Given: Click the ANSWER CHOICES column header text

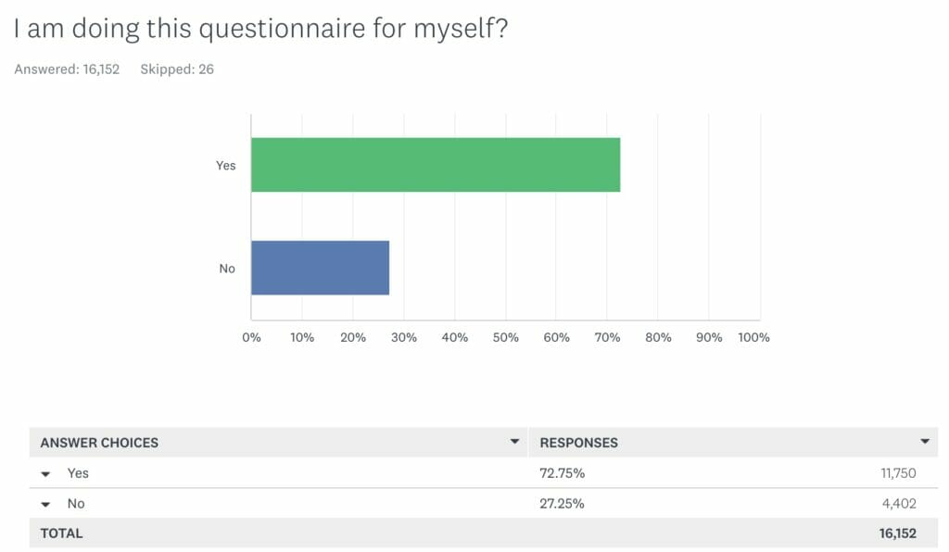Looking at the screenshot, I should 99,443.
